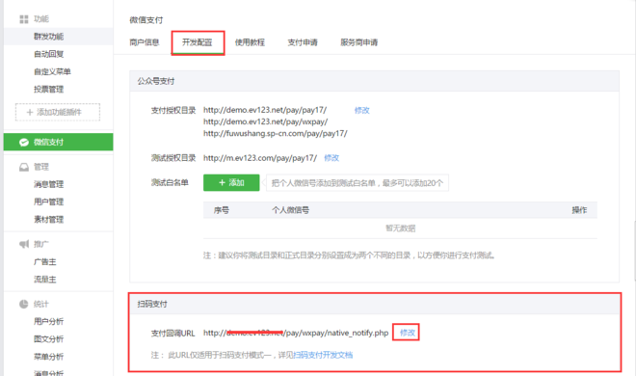Switch to the 支付申请 tab
Image resolution: width=636 pixels, height=376 pixels.
click(x=303, y=42)
